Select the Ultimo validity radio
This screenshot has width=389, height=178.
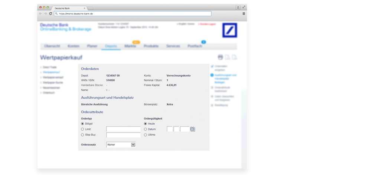click(146, 135)
